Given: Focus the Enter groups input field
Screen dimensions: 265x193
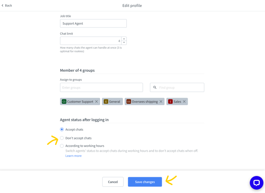Looking at the screenshot, I should click(x=101, y=88).
